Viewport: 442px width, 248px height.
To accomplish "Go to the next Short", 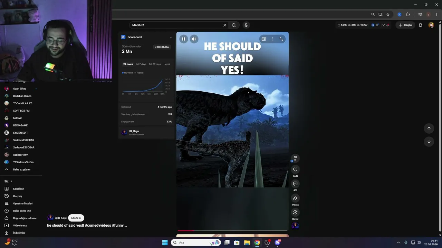I will click(x=429, y=142).
